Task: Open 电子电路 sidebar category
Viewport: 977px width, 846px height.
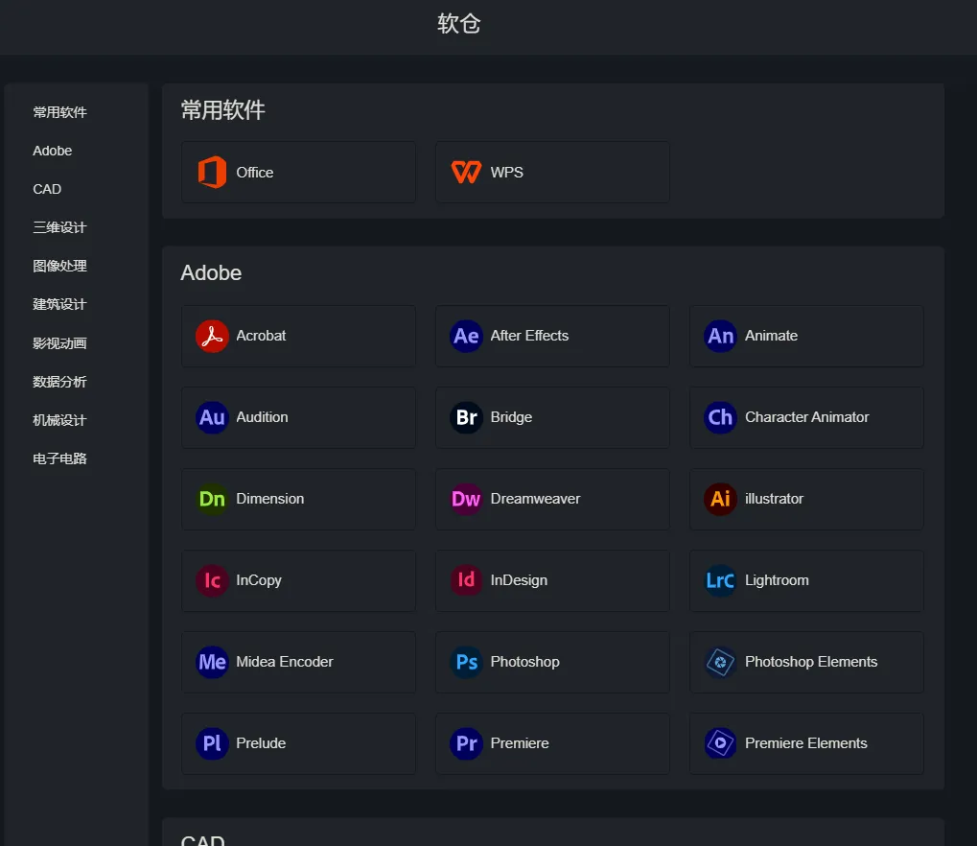Action: point(59,458)
